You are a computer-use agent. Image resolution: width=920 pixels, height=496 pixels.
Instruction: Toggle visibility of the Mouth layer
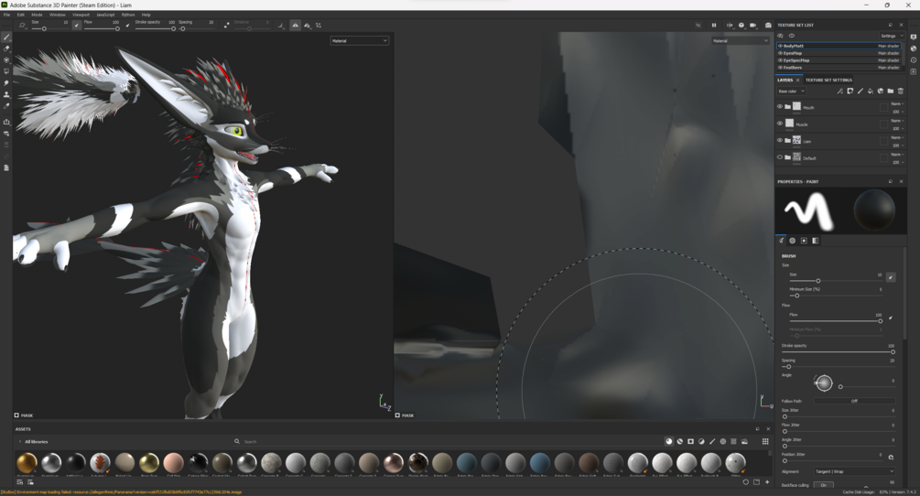click(x=780, y=107)
